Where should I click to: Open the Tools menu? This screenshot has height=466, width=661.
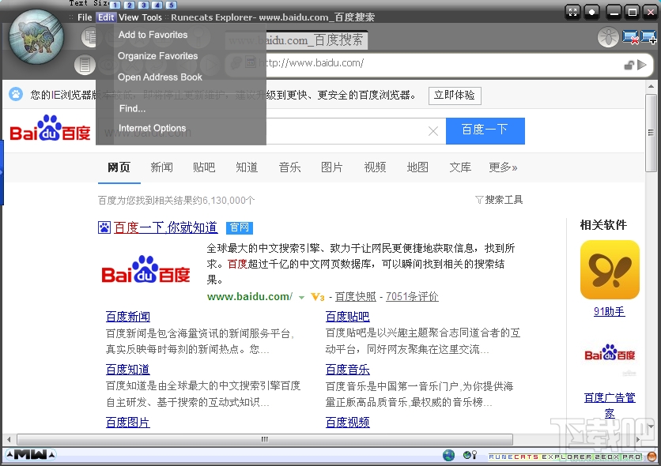point(152,17)
